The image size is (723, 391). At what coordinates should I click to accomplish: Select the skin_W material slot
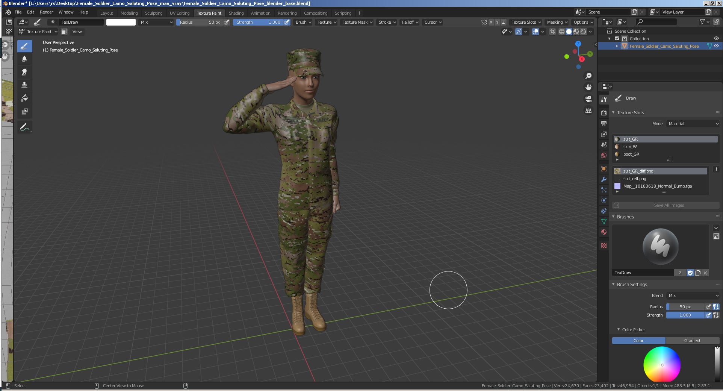tap(666, 147)
